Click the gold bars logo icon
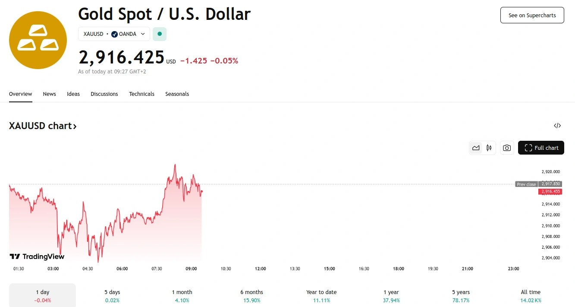 38,40
